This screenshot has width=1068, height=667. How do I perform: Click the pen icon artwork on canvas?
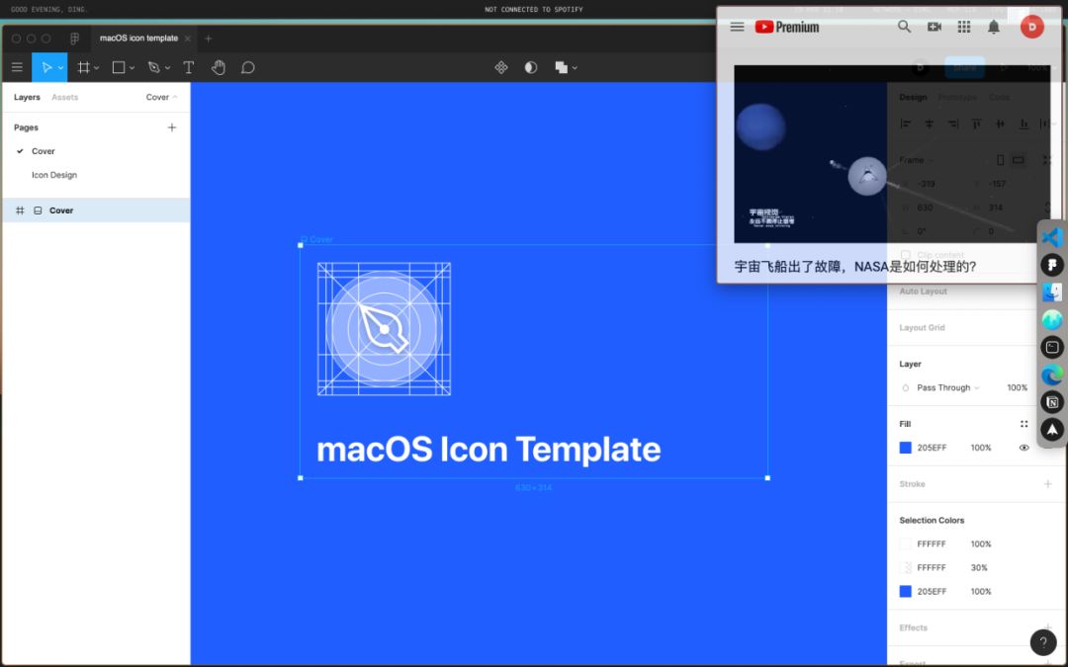pos(384,329)
